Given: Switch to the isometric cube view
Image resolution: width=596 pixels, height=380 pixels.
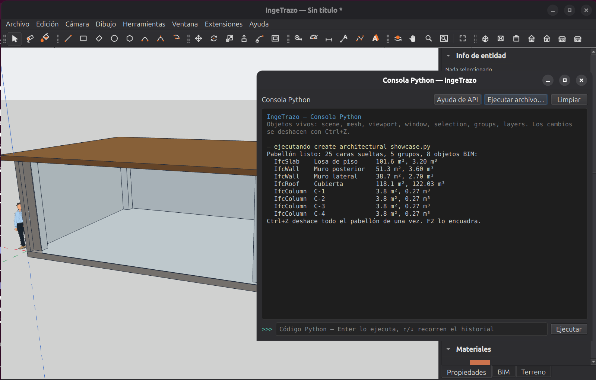Looking at the screenshot, I should (x=485, y=39).
